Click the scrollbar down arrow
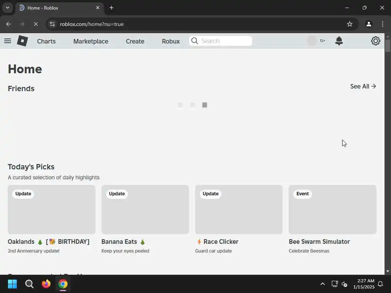391x293 pixels. click(x=388, y=271)
